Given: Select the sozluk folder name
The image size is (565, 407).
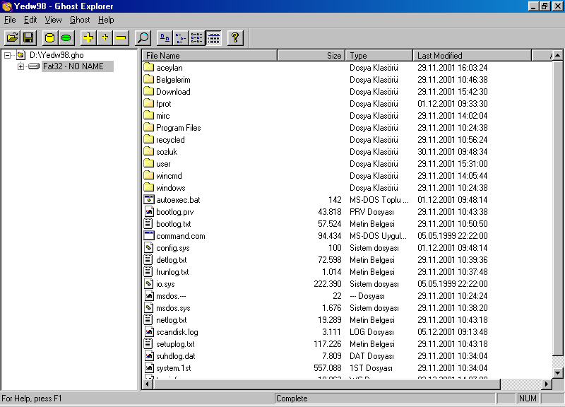Looking at the screenshot, I should pyautogui.click(x=167, y=152).
